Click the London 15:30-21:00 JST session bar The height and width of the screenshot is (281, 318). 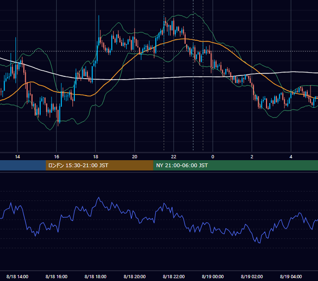[99, 165]
